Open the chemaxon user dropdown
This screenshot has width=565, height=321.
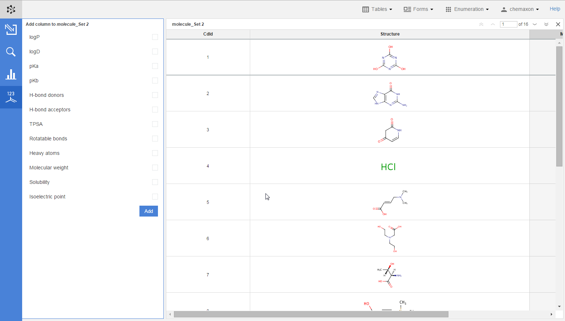click(520, 9)
